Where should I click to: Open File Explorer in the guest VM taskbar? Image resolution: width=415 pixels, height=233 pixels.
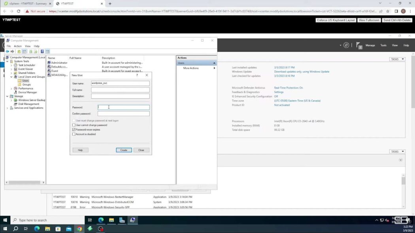pyautogui.click(x=111, y=220)
